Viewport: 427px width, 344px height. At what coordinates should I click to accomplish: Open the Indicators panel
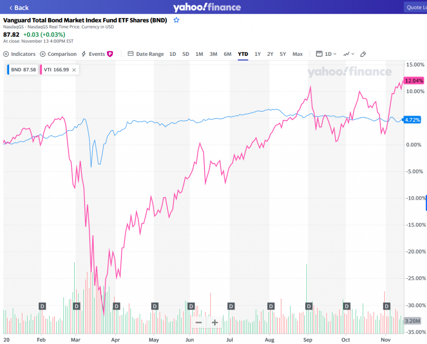[19, 54]
